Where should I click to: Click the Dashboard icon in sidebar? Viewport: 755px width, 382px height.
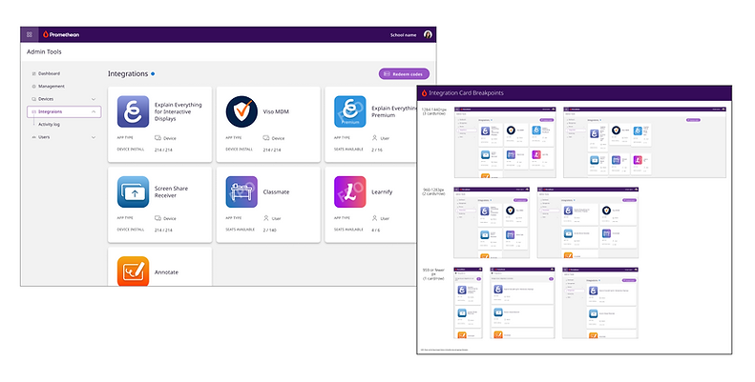33,73
